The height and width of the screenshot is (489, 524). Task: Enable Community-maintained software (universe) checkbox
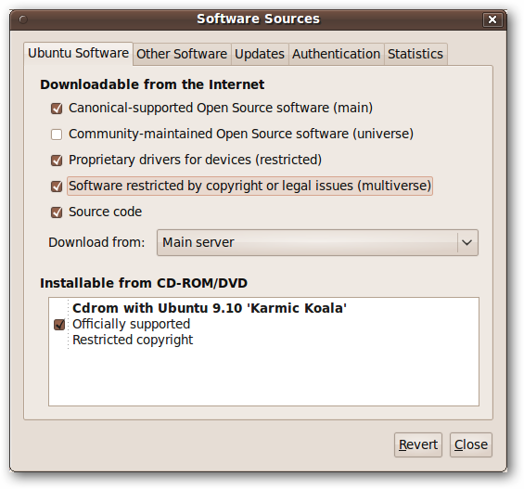57,135
